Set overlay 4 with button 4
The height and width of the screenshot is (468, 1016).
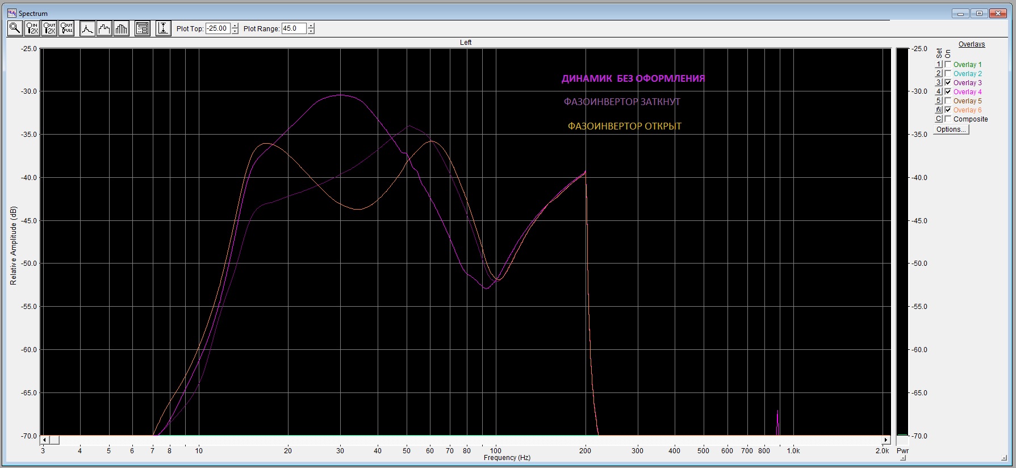[x=939, y=92]
